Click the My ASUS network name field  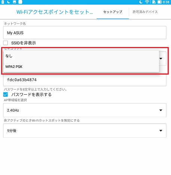tap(85, 32)
